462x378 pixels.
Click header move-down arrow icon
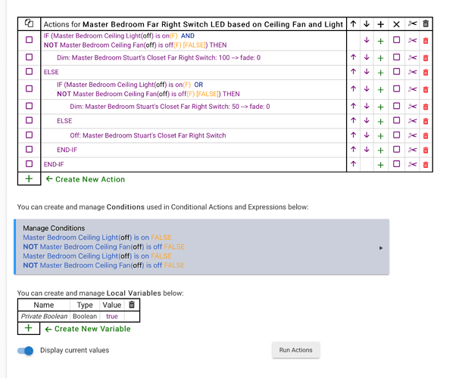tap(367, 24)
